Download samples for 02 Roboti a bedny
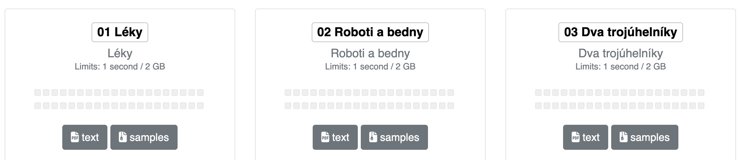Screen dimensions: 740x160 pos(394,137)
